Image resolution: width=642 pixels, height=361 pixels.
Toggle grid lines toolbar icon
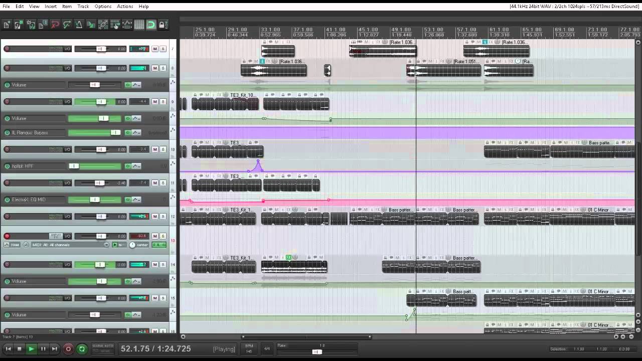[139, 25]
